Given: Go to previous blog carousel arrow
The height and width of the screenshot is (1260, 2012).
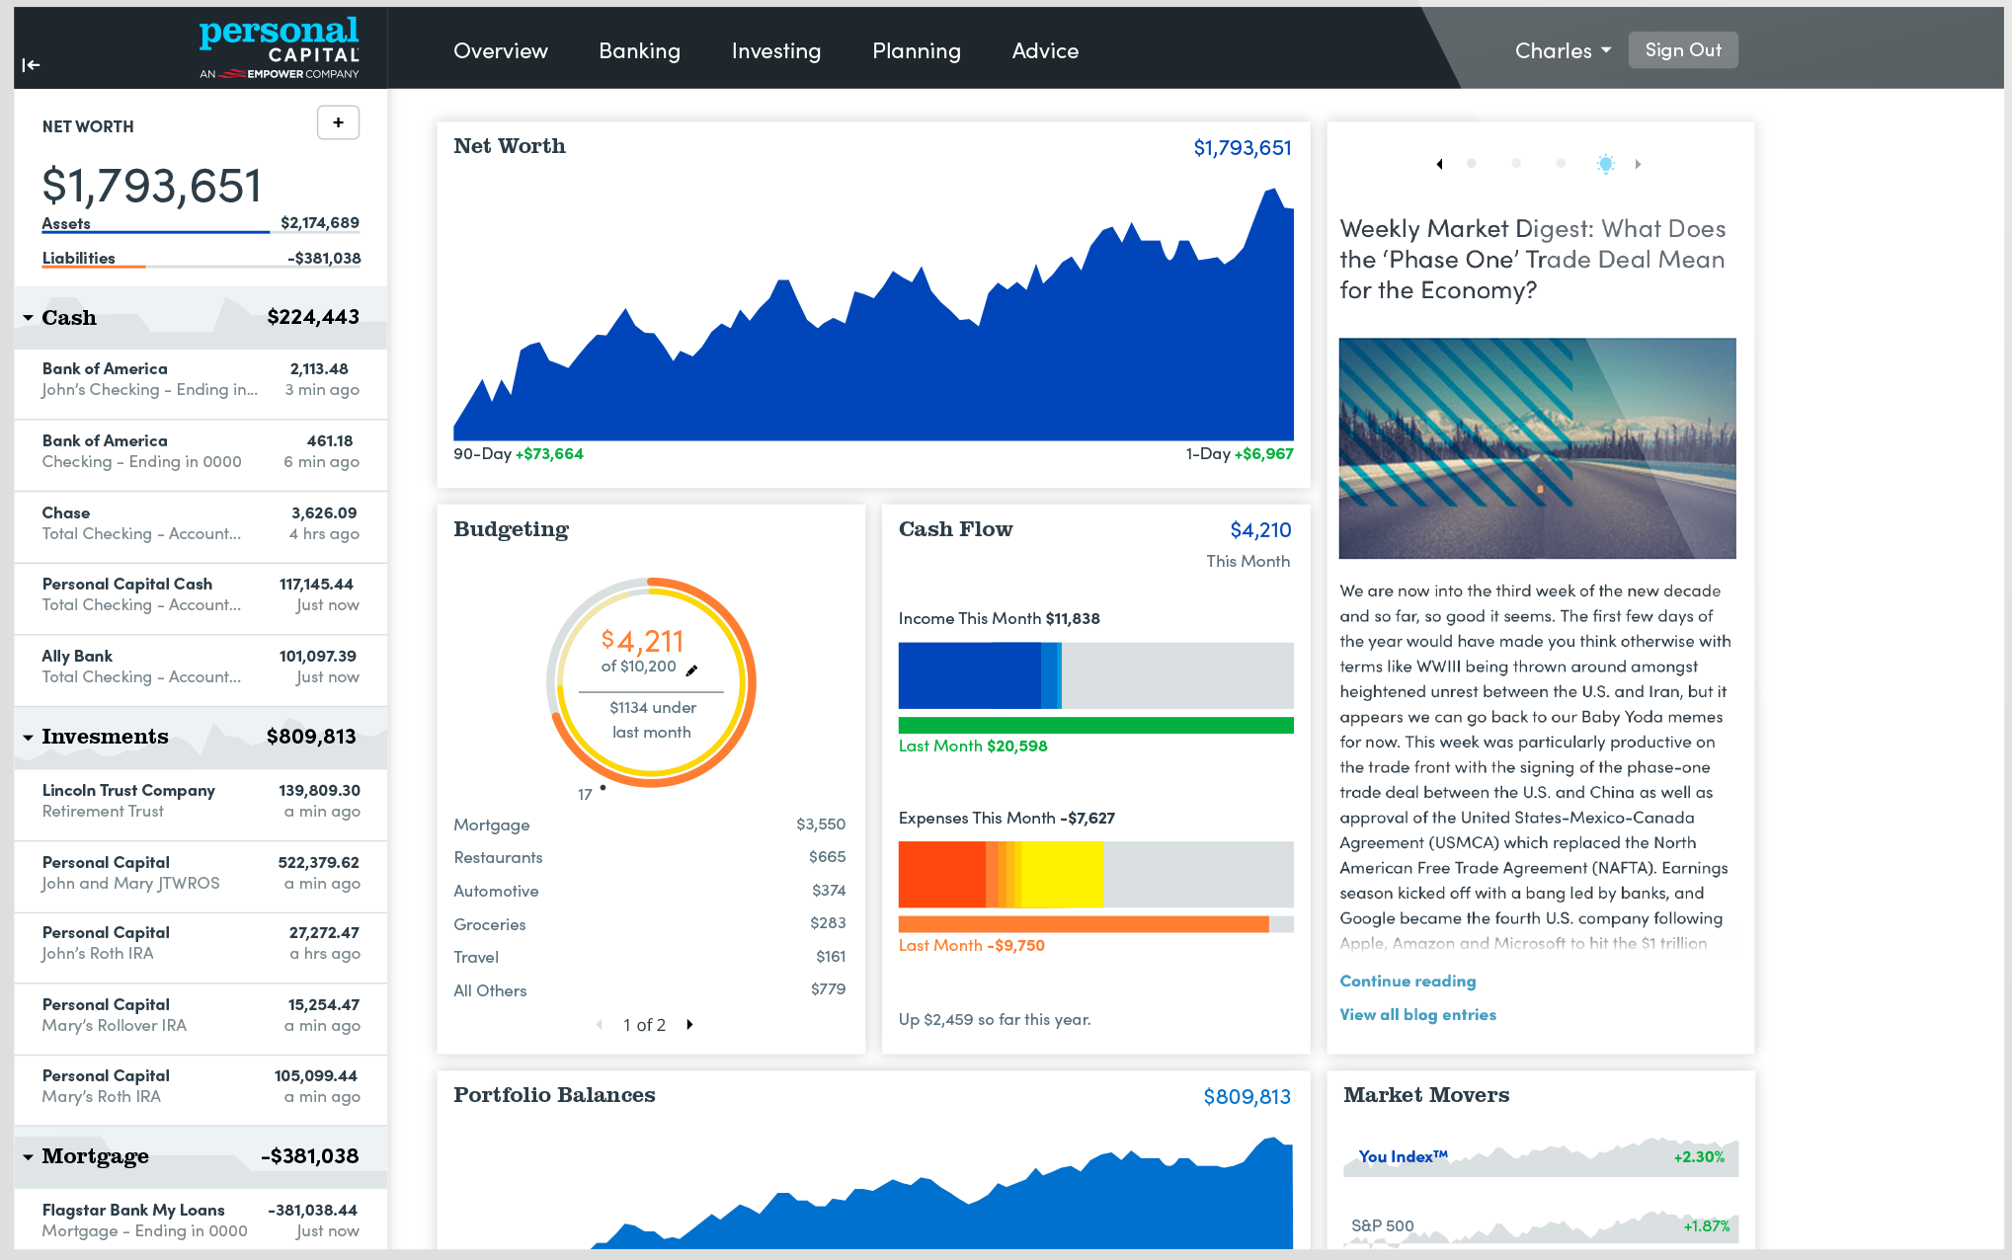Looking at the screenshot, I should 1440,164.
